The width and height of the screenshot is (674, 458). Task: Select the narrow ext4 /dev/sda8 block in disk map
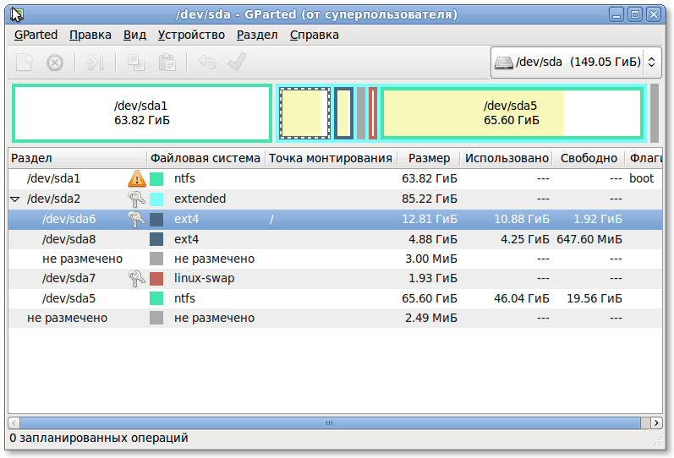pyautogui.click(x=344, y=113)
